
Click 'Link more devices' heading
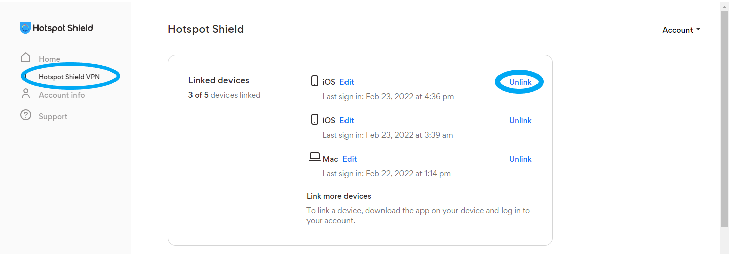[339, 196]
